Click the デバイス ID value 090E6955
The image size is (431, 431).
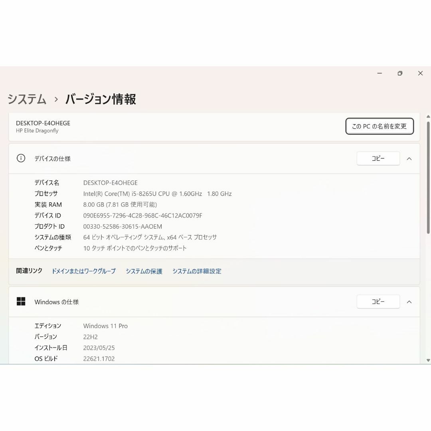coord(142,215)
